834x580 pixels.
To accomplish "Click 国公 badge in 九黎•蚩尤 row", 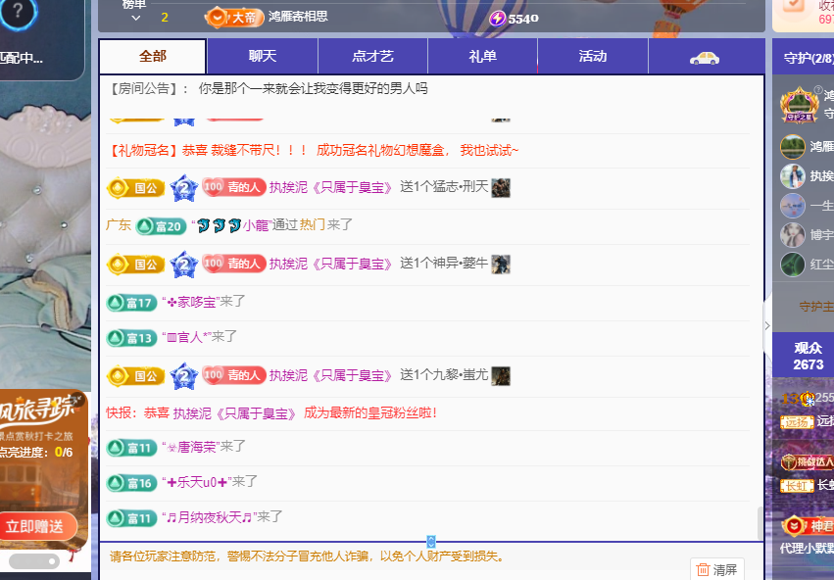I will tap(135, 376).
